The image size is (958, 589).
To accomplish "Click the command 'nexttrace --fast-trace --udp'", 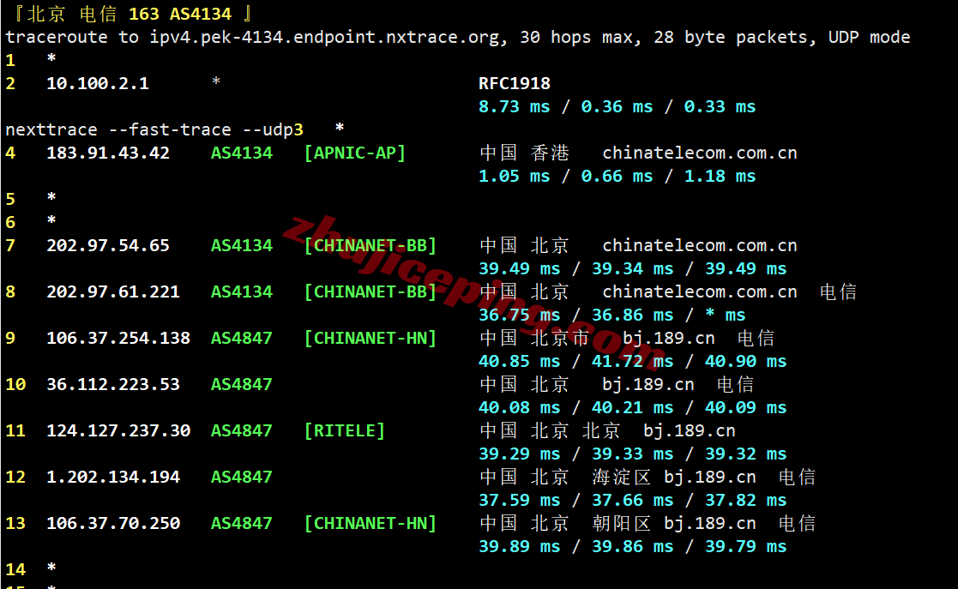I will pyautogui.click(x=149, y=129).
